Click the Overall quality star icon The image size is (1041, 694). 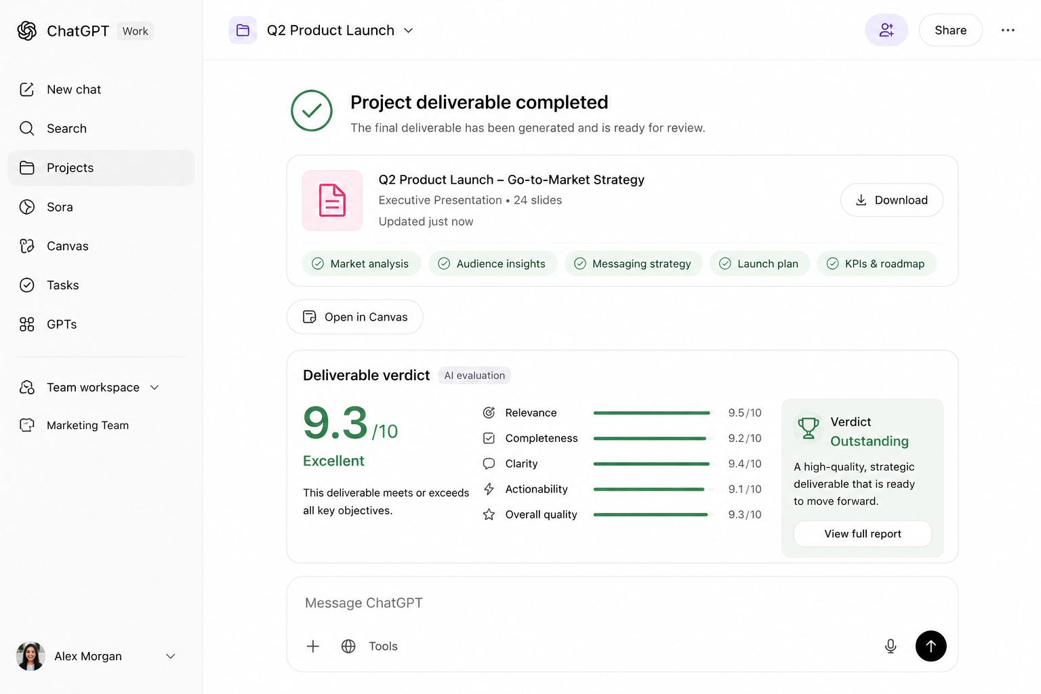(489, 514)
